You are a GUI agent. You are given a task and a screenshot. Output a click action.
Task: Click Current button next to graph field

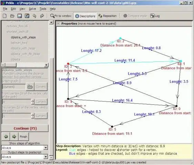point(41,87)
